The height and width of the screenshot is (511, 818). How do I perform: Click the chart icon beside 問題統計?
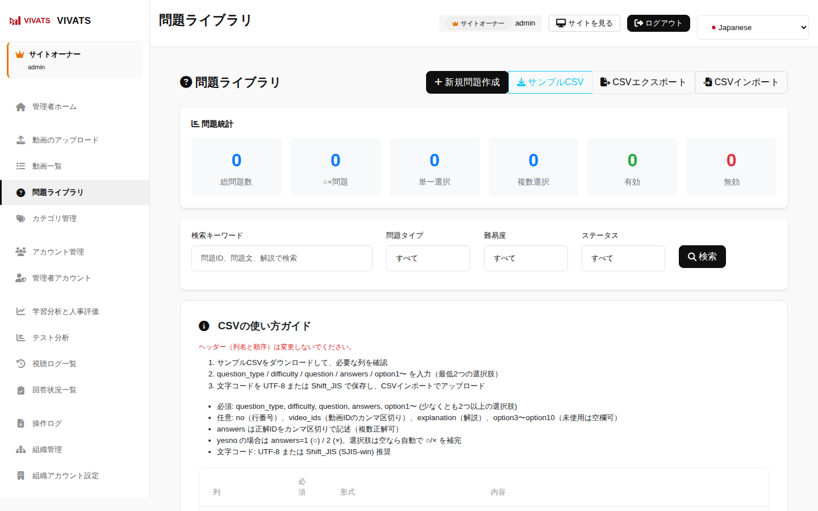click(195, 124)
